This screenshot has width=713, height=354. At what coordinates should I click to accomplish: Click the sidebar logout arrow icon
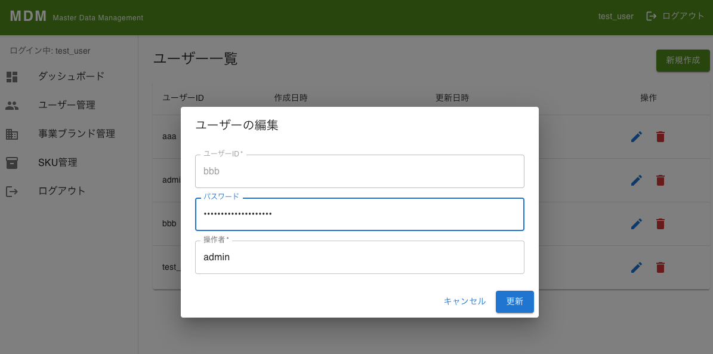coord(12,191)
